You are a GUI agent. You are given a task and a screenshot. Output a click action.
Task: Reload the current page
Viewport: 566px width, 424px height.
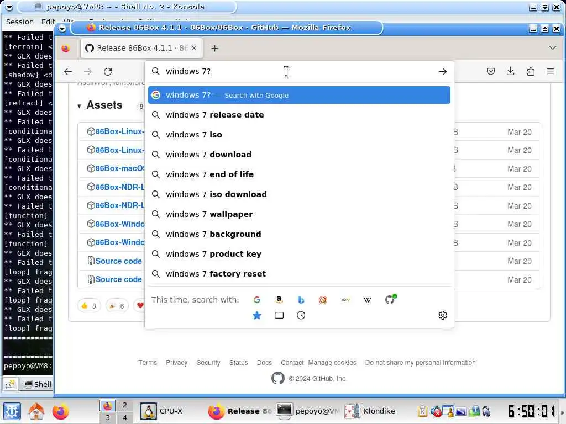(x=108, y=71)
